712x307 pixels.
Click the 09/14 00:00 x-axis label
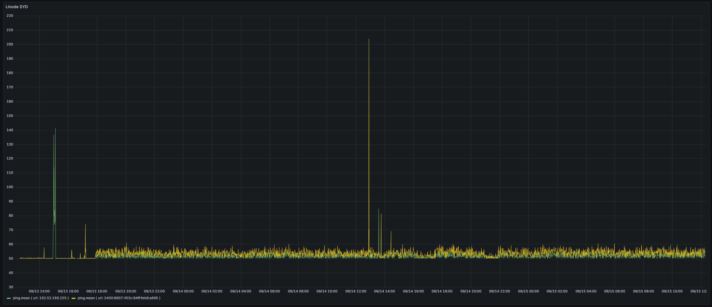pos(183,291)
